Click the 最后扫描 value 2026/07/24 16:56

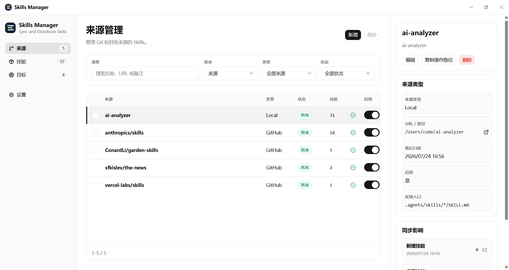coord(424,156)
